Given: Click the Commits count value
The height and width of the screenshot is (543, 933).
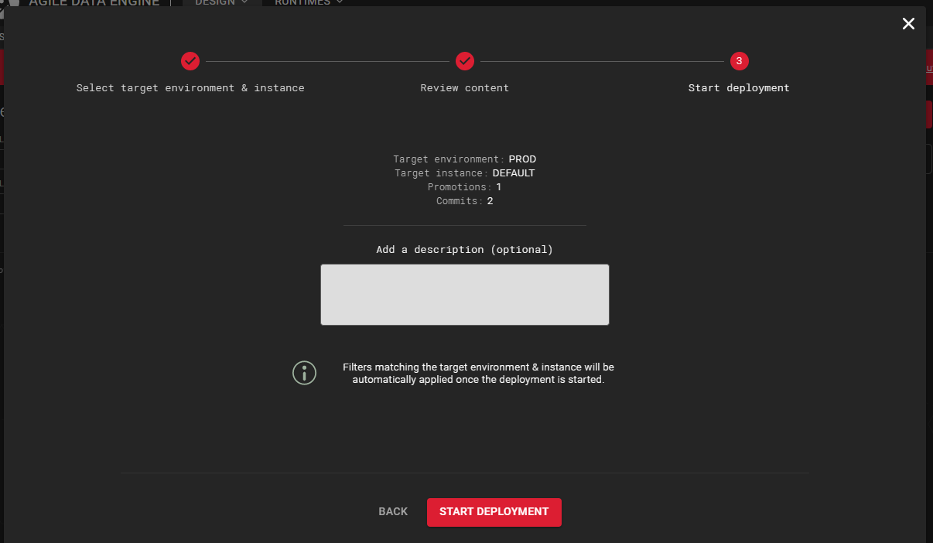Looking at the screenshot, I should pyautogui.click(x=490, y=201).
